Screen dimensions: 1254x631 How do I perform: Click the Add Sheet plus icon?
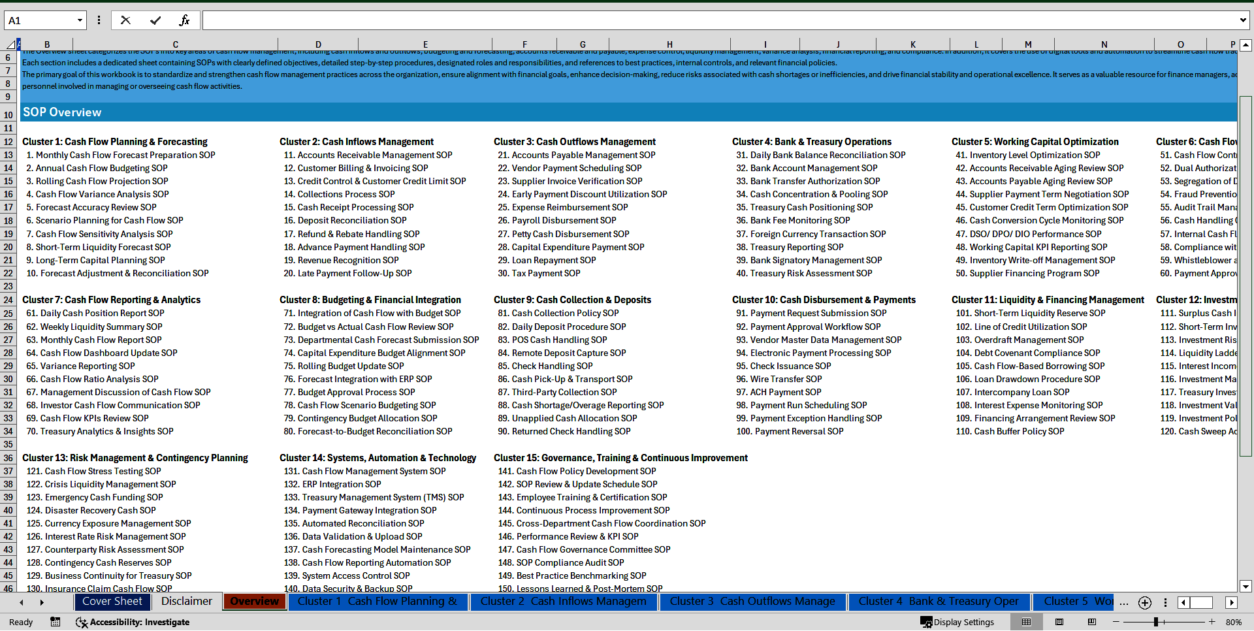click(x=1144, y=602)
